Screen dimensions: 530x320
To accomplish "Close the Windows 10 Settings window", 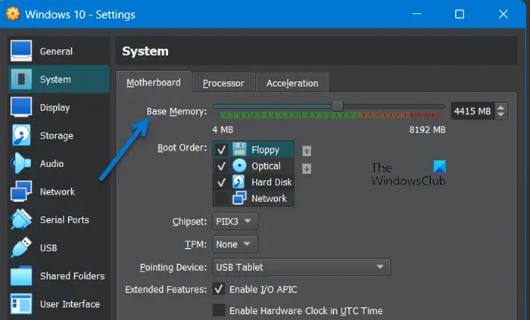I will (x=503, y=14).
